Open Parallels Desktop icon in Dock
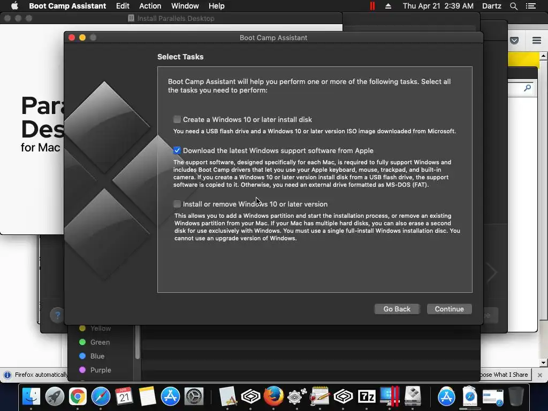This screenshot has height=411, width=548. point(390,397)
